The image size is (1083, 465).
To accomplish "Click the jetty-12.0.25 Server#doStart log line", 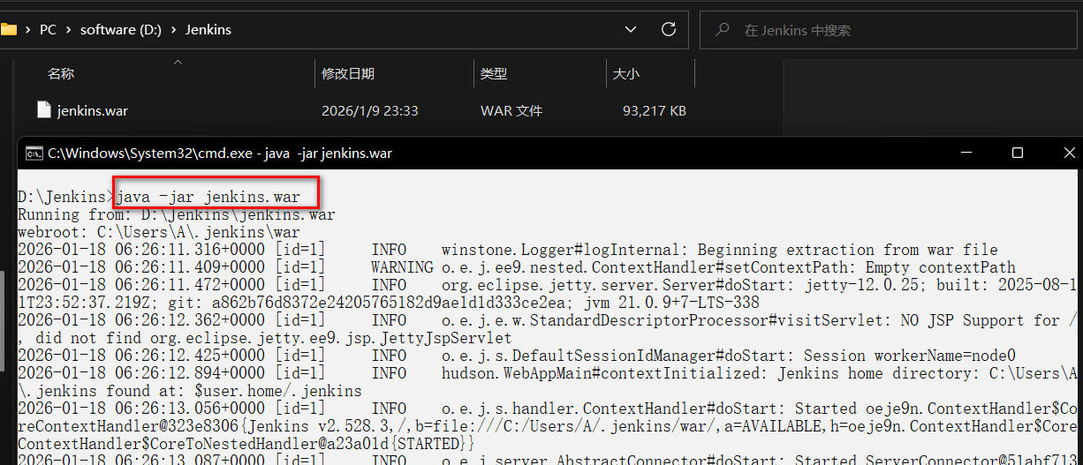I will click(x=548, y=294).
